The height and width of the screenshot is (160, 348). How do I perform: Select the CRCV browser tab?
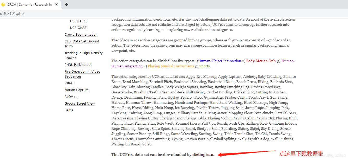click(x=30, y=4)
